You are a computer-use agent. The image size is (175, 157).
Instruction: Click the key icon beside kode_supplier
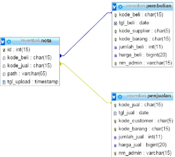pos(116,31)
